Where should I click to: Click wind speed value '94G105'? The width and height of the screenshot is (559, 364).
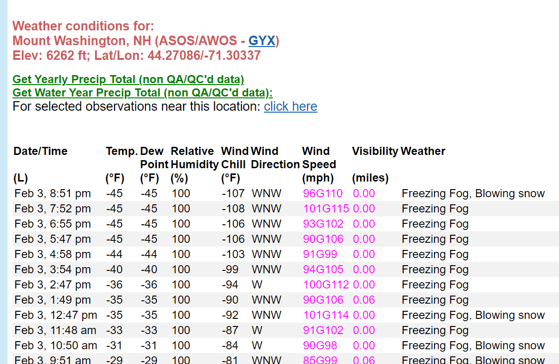323,269
